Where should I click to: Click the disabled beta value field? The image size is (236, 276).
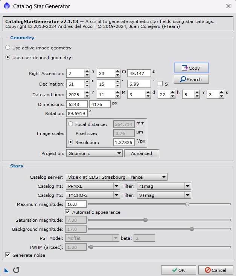(144, 238)
